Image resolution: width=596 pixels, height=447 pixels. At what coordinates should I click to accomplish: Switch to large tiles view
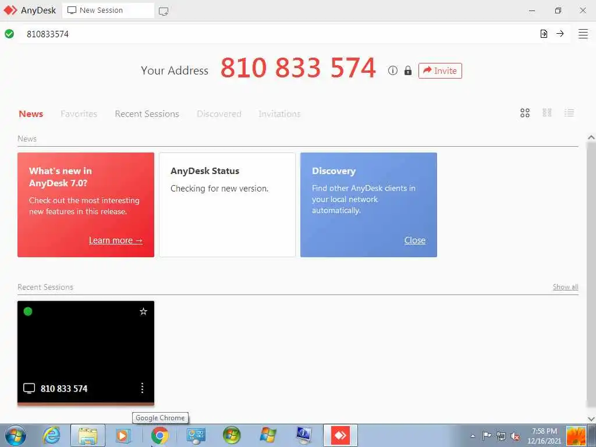525,113
